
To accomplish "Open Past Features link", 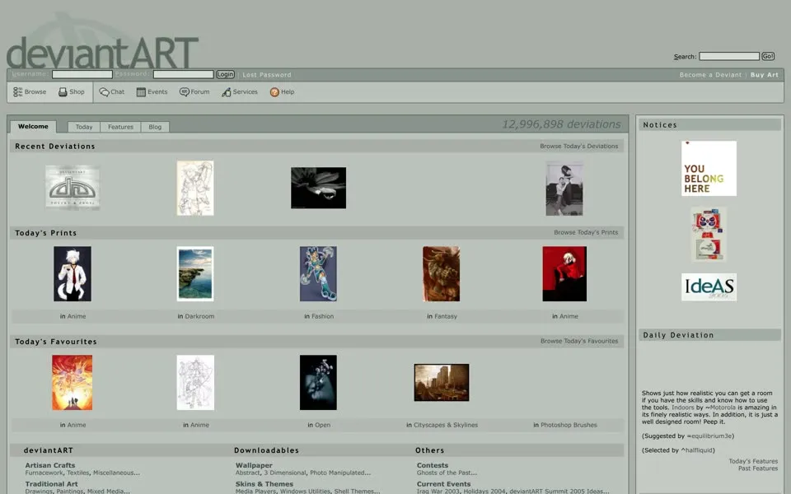I will click(x=758, y=468).
